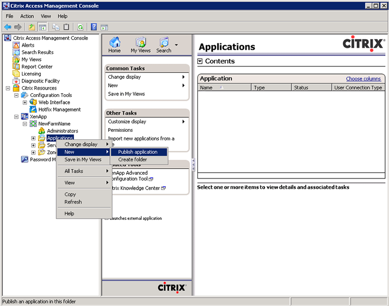Sort by the Status column header
The image size is (389, 306).
[312, 87]
